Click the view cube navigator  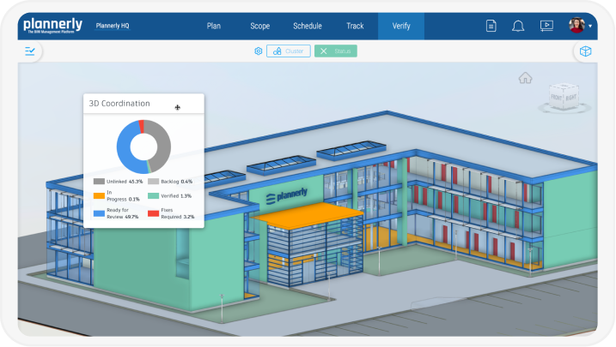click(x=564, y=96)
